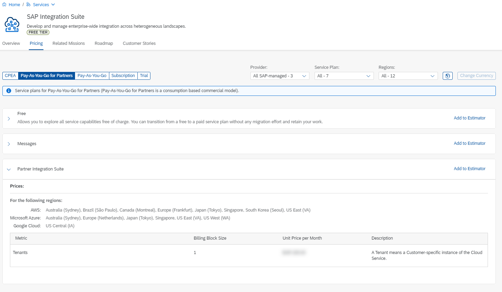Screen dimensions: 502x292
Task: Click the blurred unit price value
Action: (x=294, y=253)
